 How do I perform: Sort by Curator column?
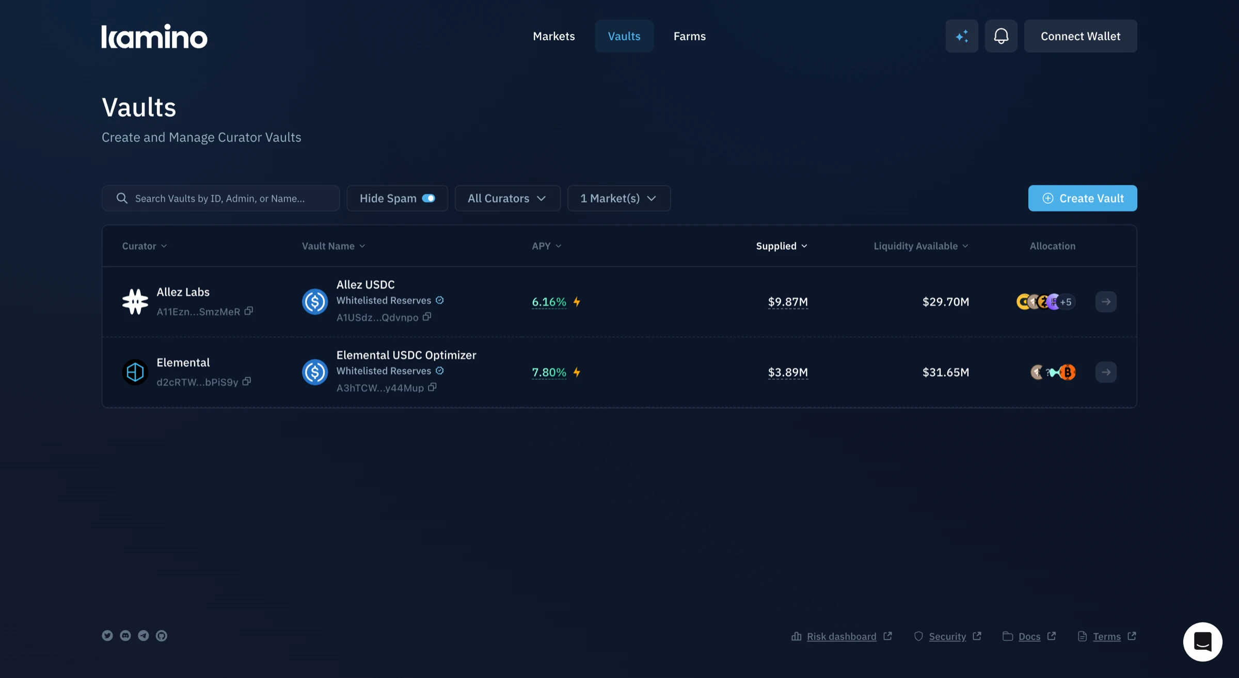pos(145,246)
